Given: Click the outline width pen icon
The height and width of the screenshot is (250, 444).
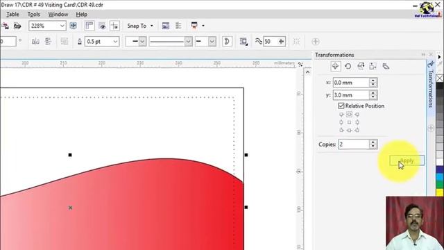Looking at the screenshot, I should tap(80, 42).
